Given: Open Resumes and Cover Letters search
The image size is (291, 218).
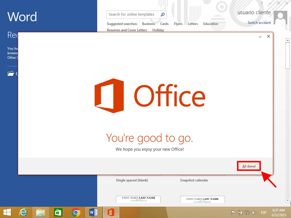Looking at the screenshot, I should (127, 30).
